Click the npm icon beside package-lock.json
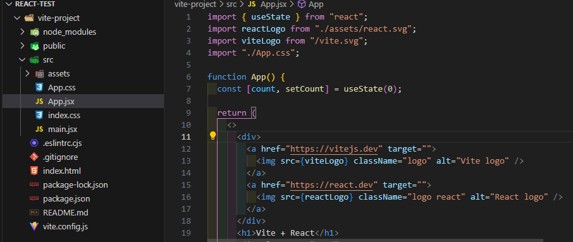 pos(34,185)
